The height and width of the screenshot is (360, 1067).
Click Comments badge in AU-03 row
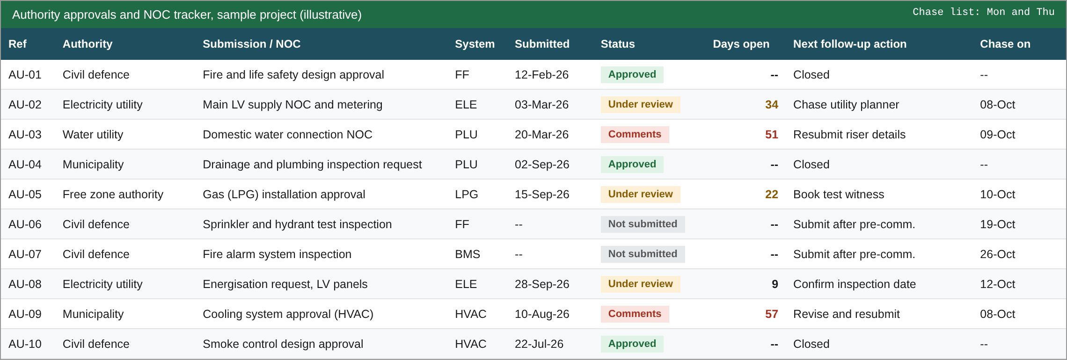[x=635, y=134]
